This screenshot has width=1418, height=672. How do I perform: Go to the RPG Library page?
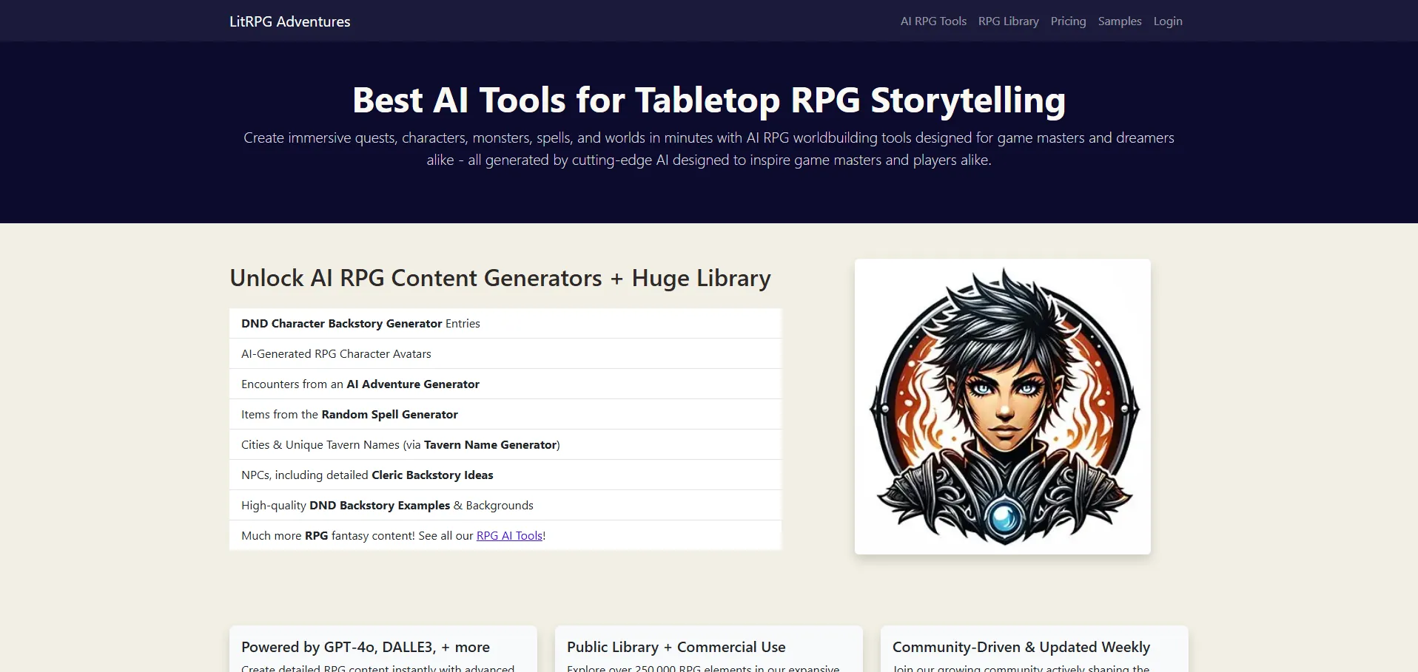tap(1008, 21)
